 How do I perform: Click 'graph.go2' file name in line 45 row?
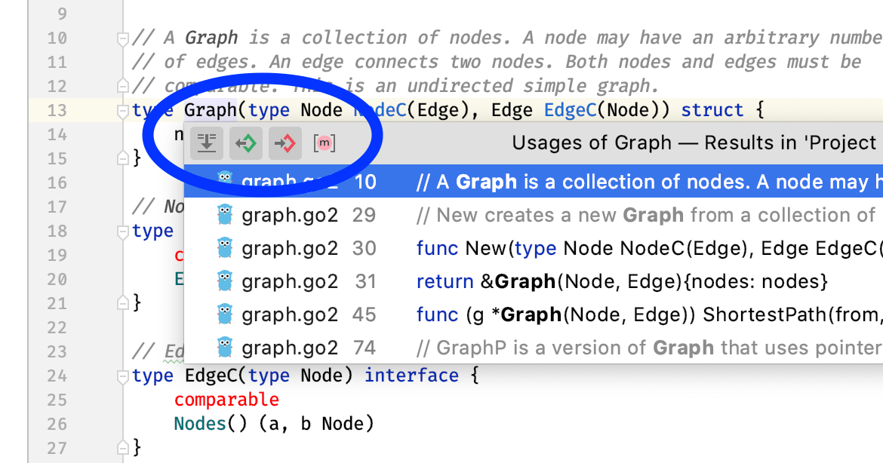(290, 315)
